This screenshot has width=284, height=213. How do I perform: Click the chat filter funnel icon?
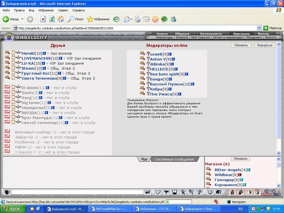click(166, 192)
